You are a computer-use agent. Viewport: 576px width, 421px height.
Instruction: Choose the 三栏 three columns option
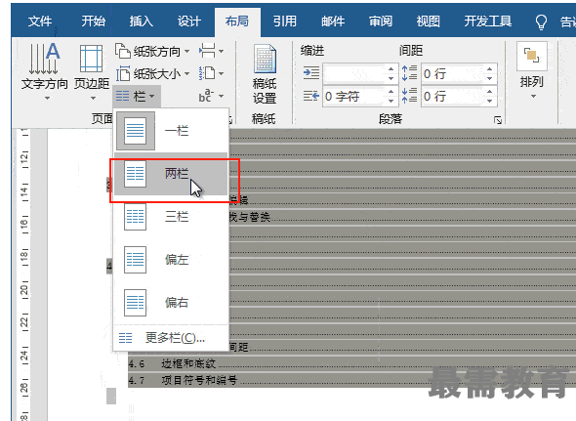(x=171, y=217)
